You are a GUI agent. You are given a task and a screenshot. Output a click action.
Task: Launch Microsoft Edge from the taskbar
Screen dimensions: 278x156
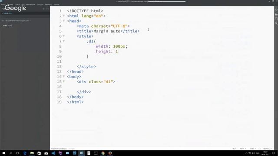coord(25,153)
